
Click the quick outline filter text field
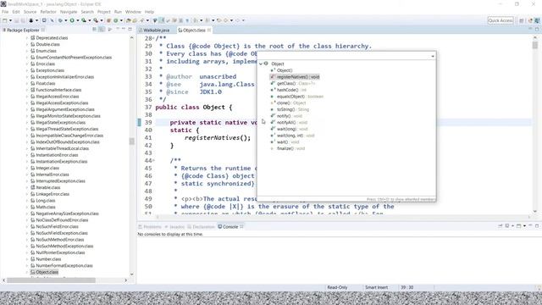click(x=344, y=56)
